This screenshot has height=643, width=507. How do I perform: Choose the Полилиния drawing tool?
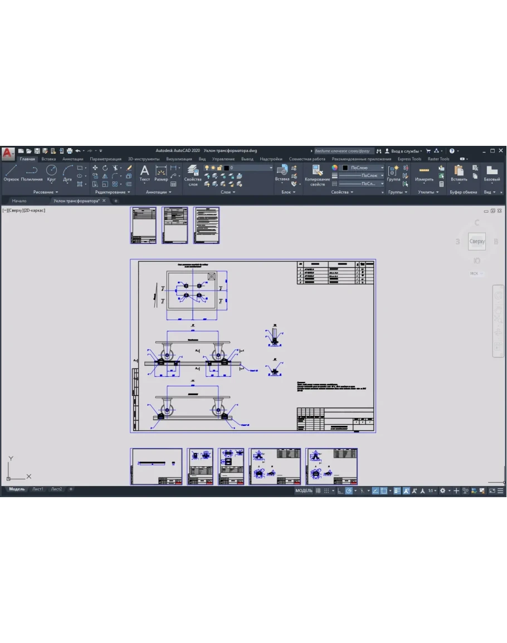32,172
